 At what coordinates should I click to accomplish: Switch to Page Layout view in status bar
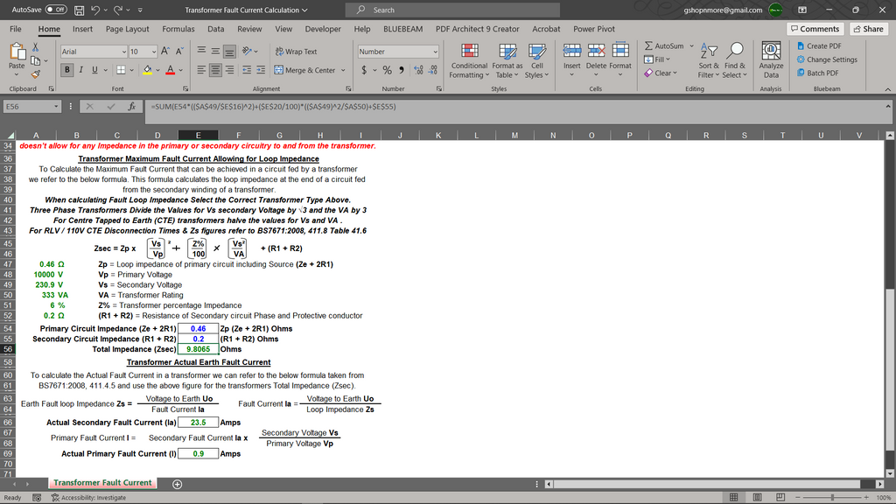(757, 497)
